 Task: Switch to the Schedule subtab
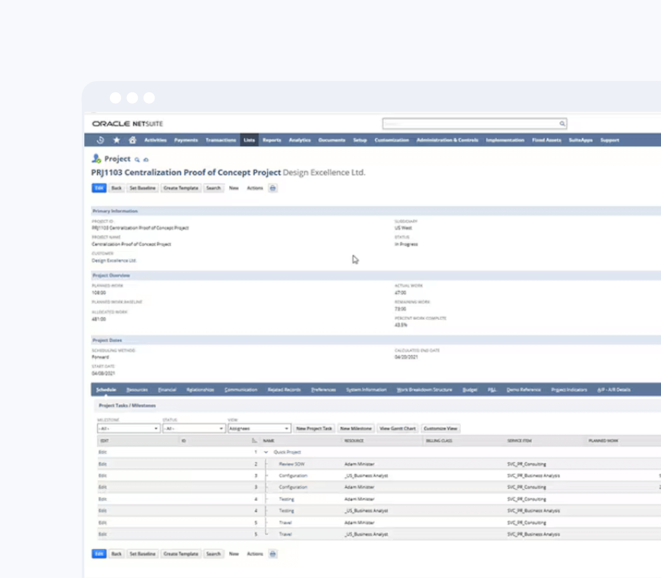(x=106, y=390)
